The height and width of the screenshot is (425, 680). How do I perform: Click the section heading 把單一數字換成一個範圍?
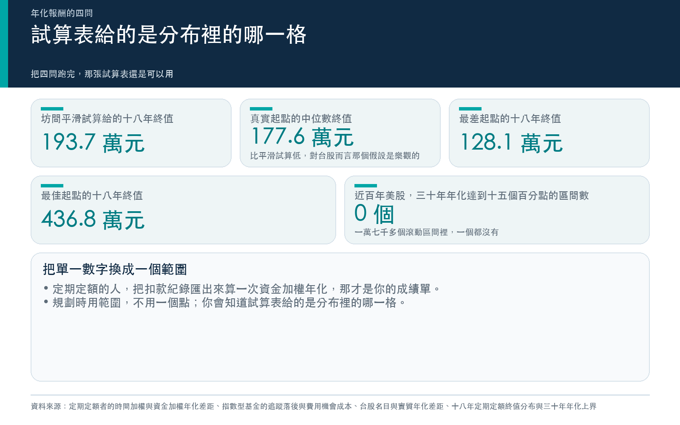[x=115, y=269]
